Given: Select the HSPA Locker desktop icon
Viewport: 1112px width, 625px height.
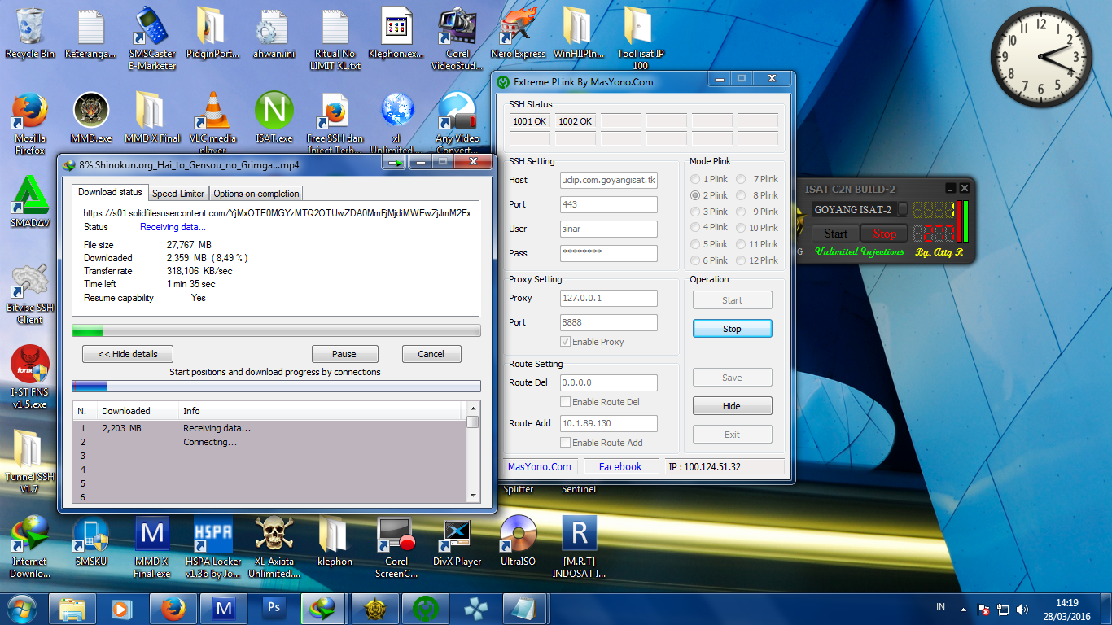Looking at the screenshot, I should pos(213,547).
